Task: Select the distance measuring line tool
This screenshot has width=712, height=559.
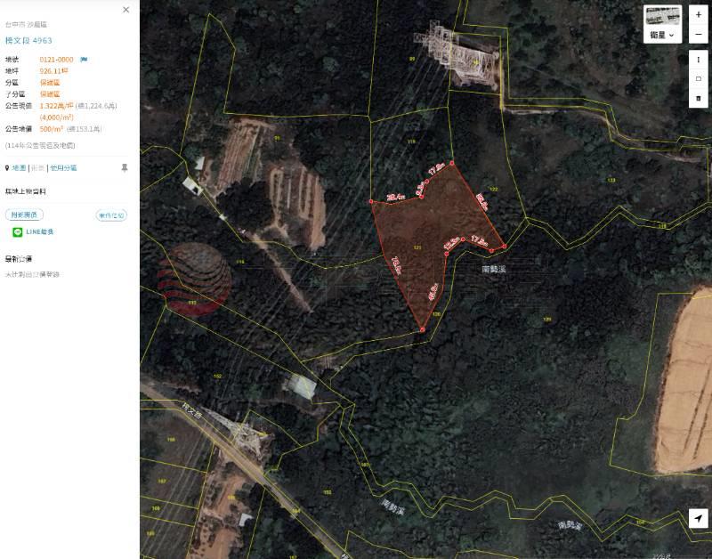Action: point(698,60)
